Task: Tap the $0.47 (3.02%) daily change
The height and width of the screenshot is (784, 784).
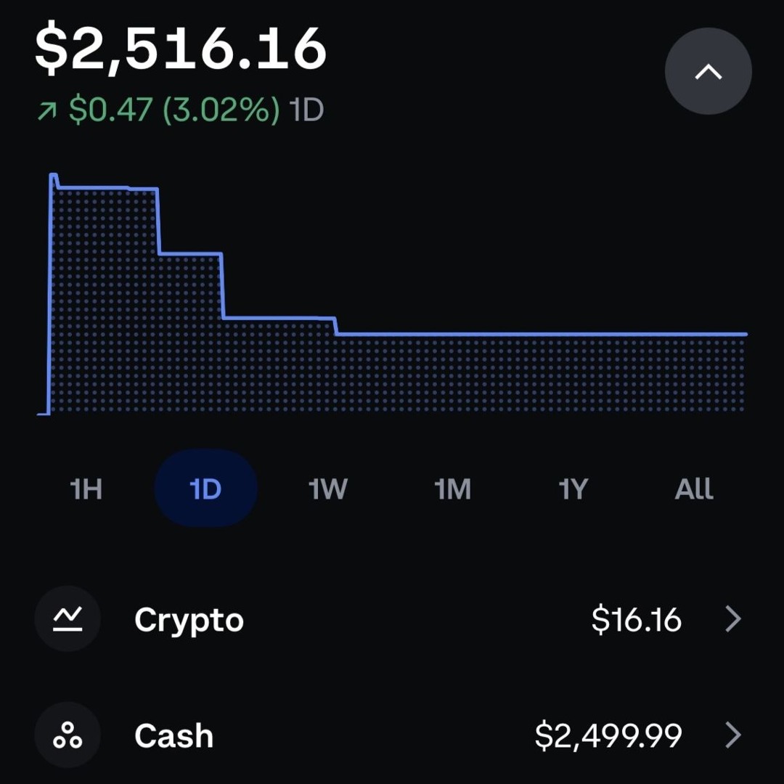Action: coord(174,110)
